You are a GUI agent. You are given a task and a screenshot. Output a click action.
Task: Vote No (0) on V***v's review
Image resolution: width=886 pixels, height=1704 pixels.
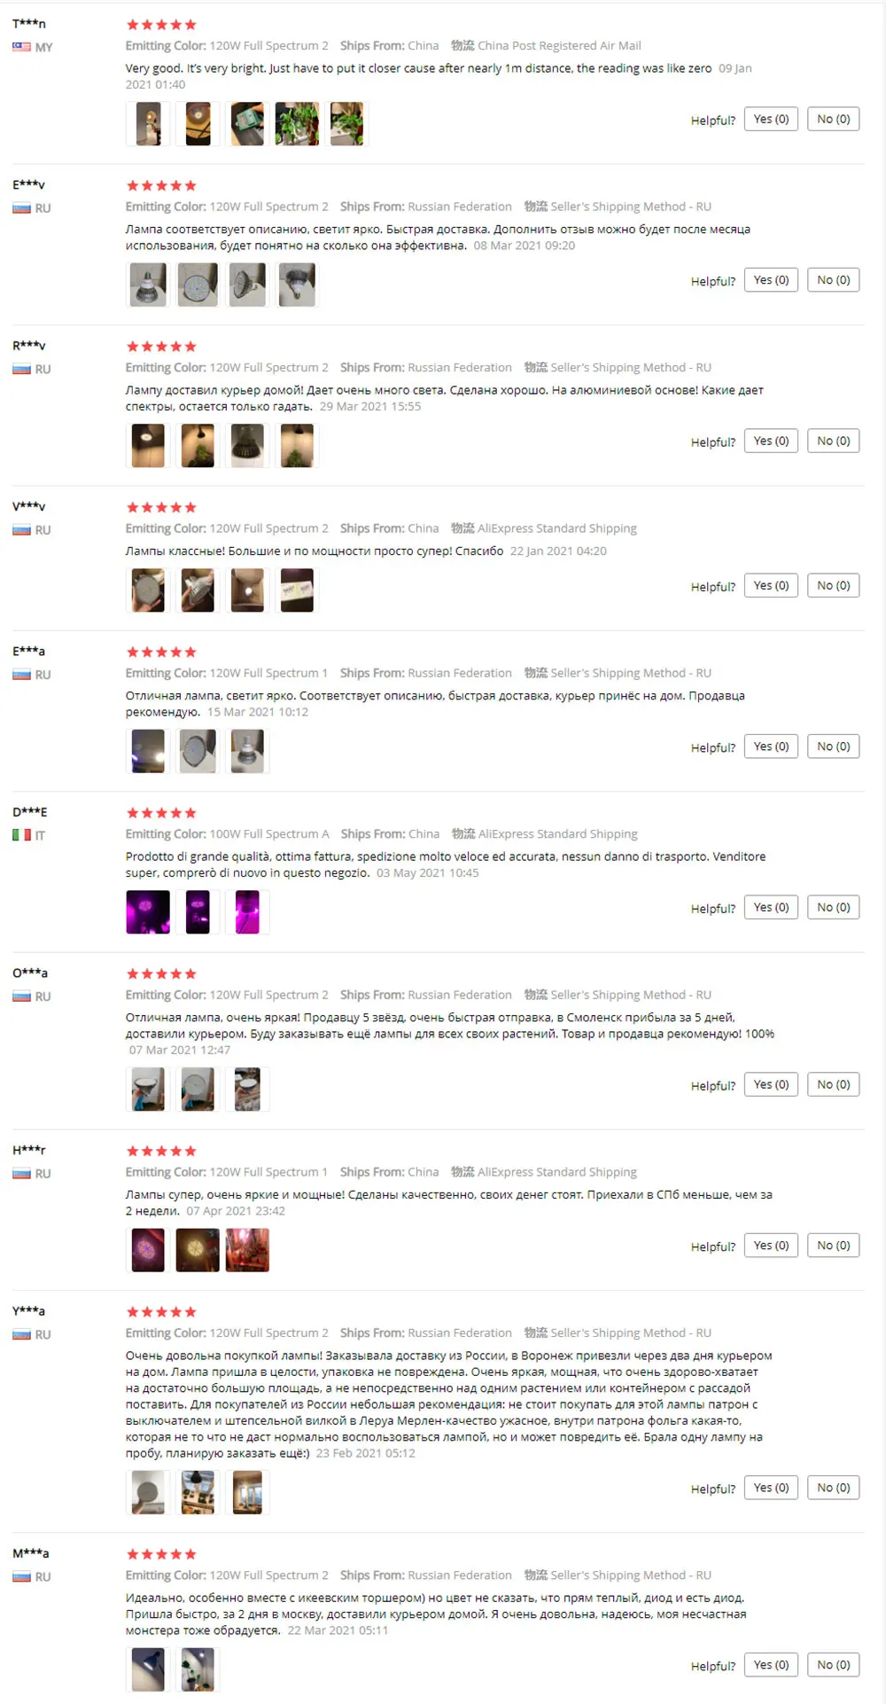click(x=834, y=585)
